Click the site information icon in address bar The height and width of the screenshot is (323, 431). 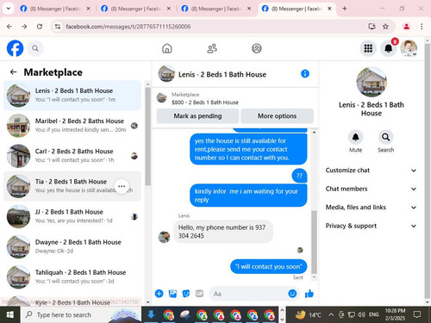click(58, 27)
